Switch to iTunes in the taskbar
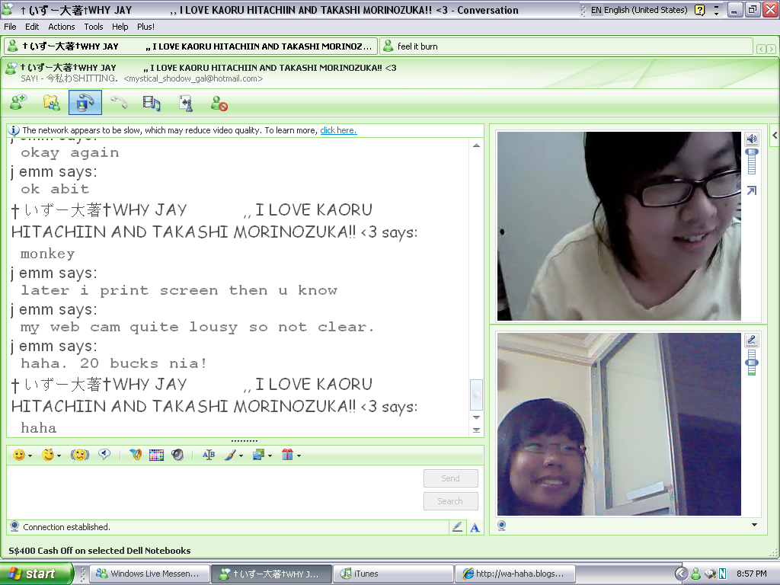Image resolution: width=780 pixels, height=585 pixels. click(393, 574)
